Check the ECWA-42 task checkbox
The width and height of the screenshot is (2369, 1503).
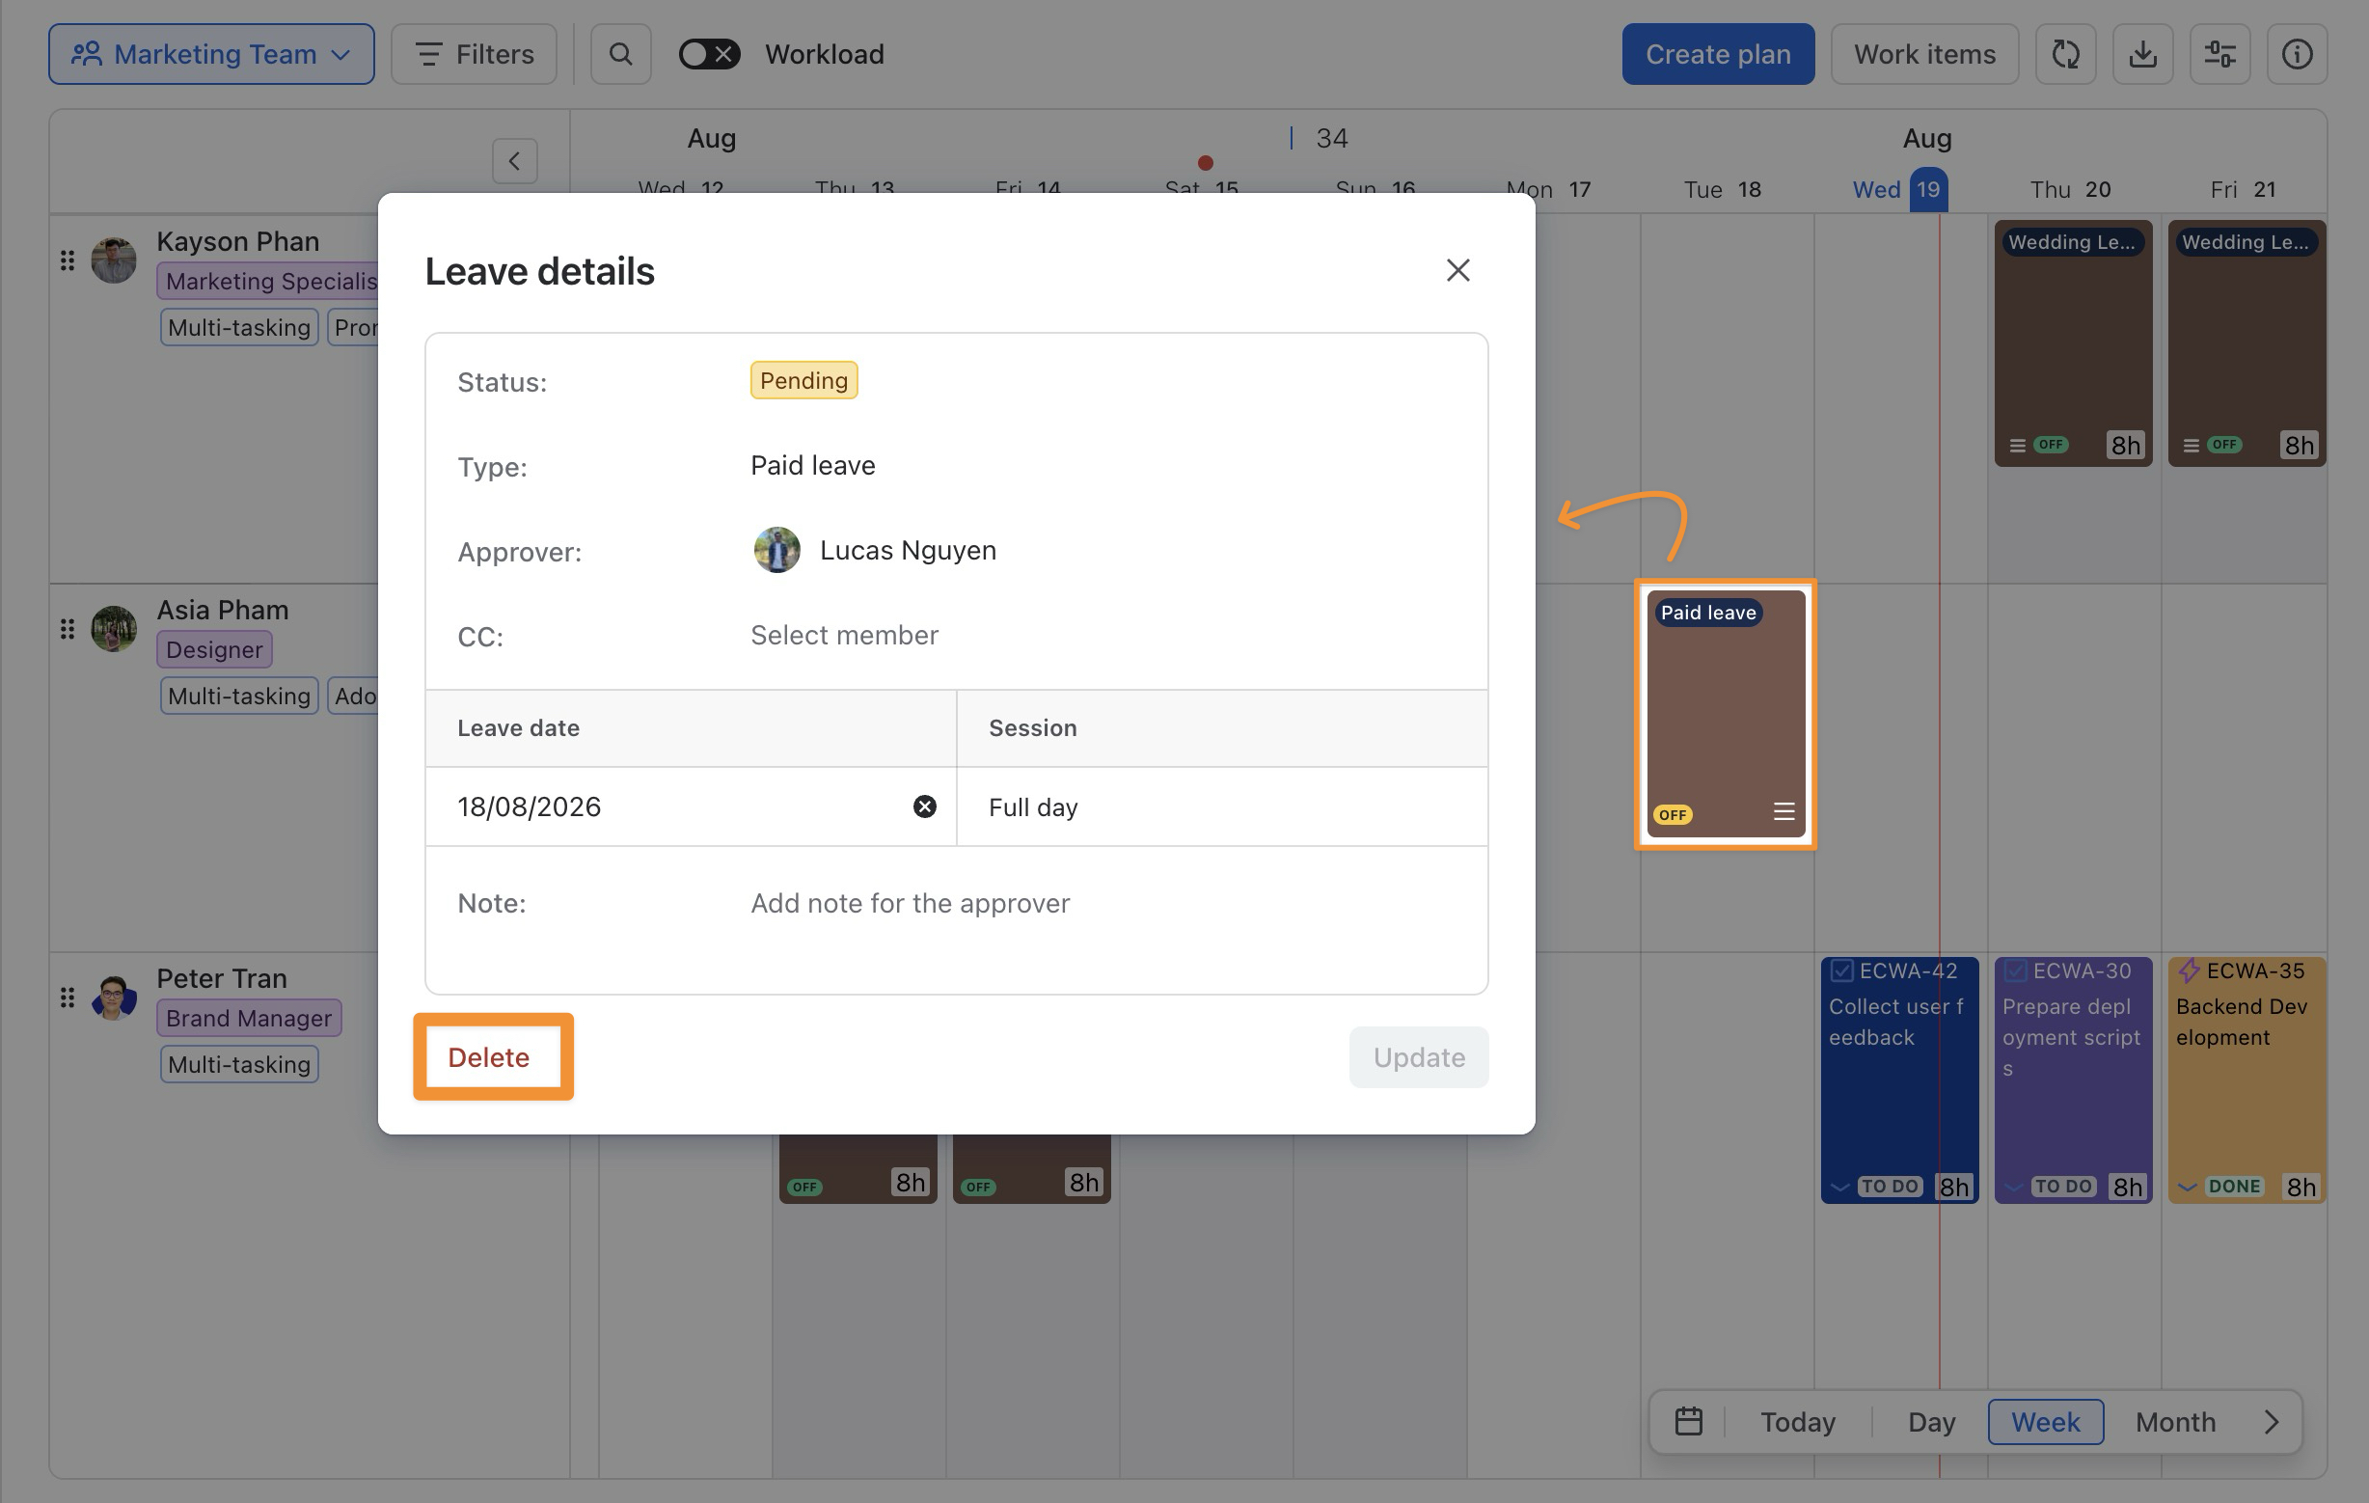1840,970
